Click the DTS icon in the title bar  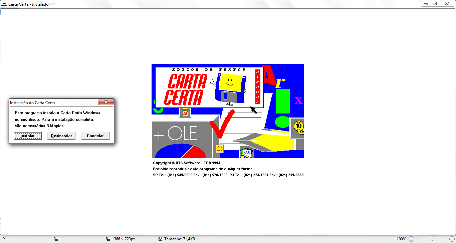click(x=4, y=4)
